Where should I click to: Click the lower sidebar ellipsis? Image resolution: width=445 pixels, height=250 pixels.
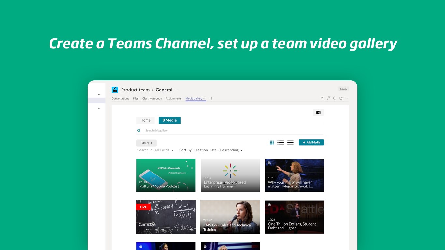click(100, 109)
